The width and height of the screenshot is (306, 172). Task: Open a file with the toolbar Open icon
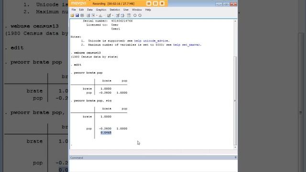point(72,15)
